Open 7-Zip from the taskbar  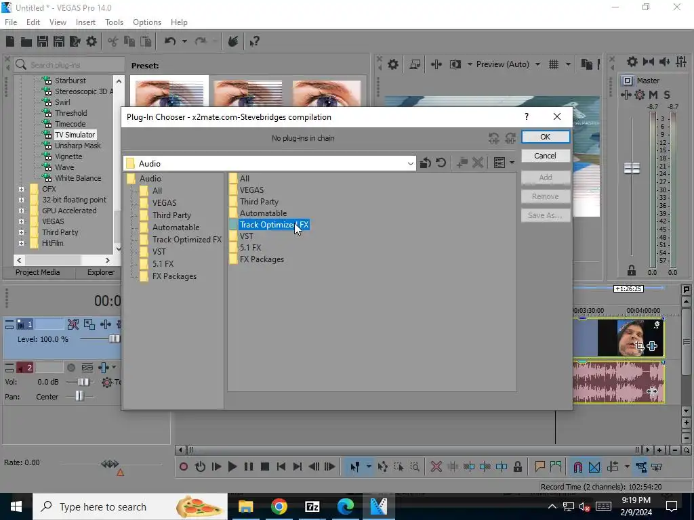point(312,506)
